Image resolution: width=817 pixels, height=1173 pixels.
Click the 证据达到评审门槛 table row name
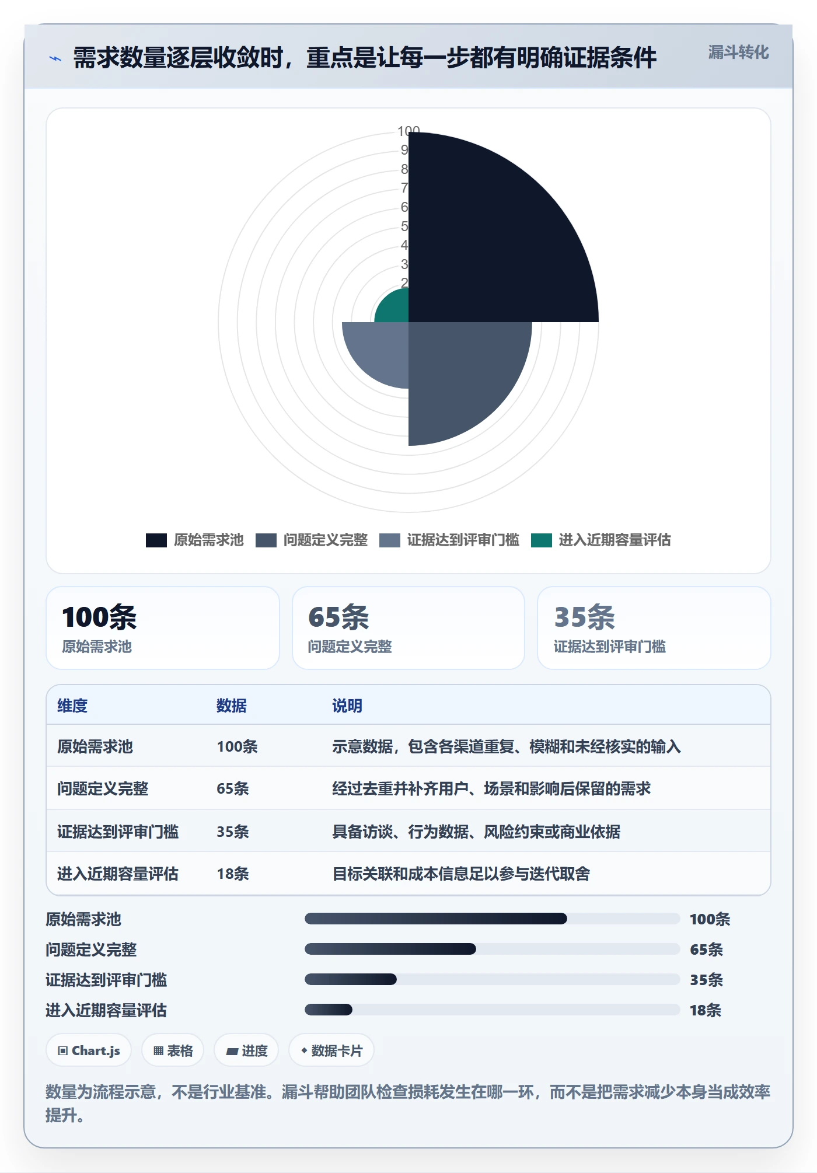(118, 832)
